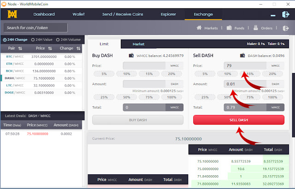
Task: Click 20% price button in Sell DASH
Action: pyautogui.click(x=272, y=74)
